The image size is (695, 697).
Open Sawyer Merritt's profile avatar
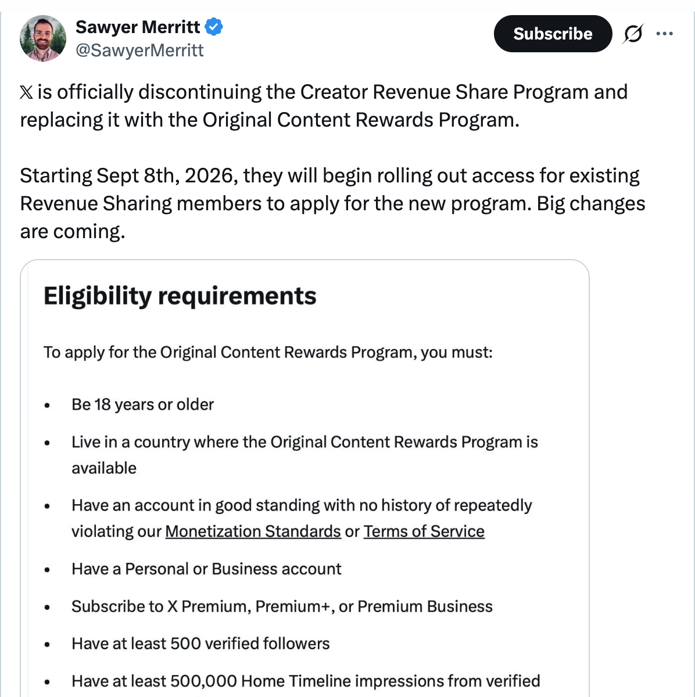pyautogui.click(x=42, y=38)
